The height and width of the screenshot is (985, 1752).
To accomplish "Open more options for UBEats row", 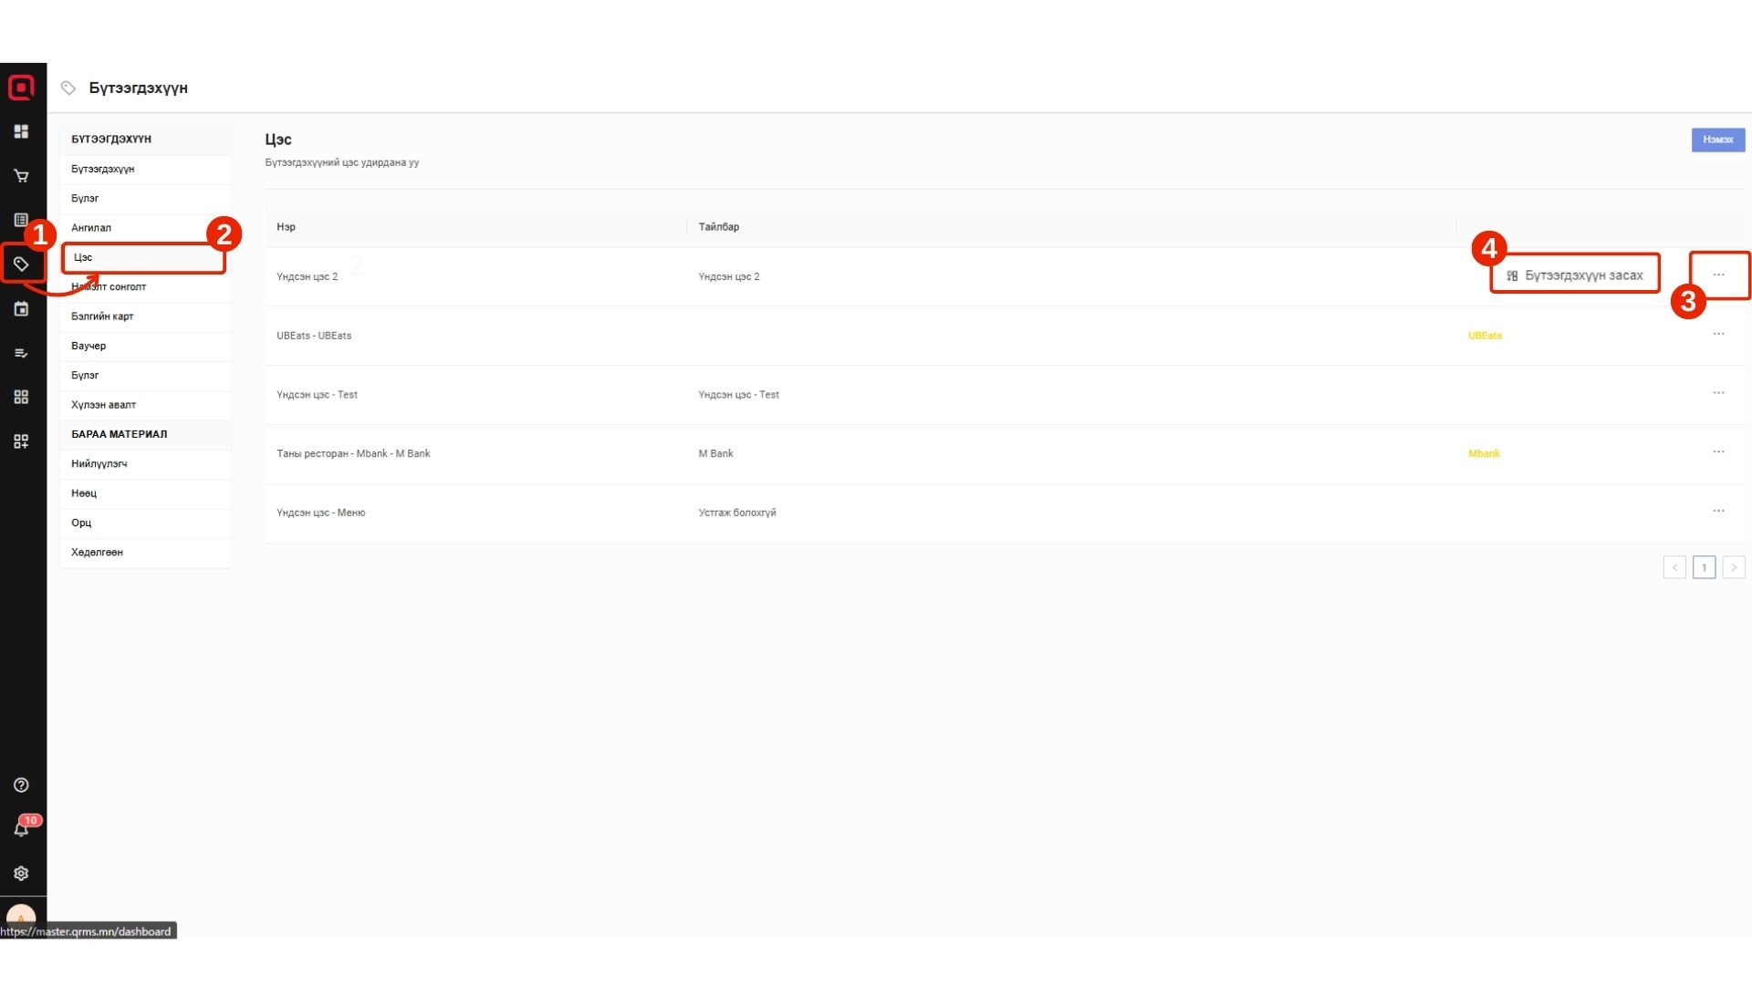I will click(x=1718, y=335).
